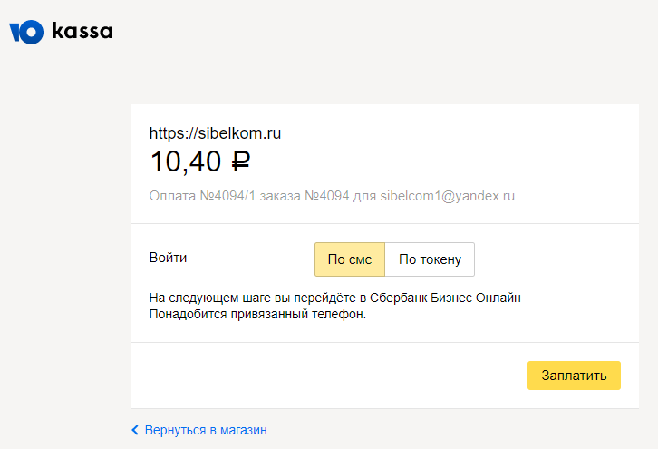Click the amount '10,40 ₽'
Viewport: 658px width, 449px height.
pyautogui.click(x=200, y=161)
